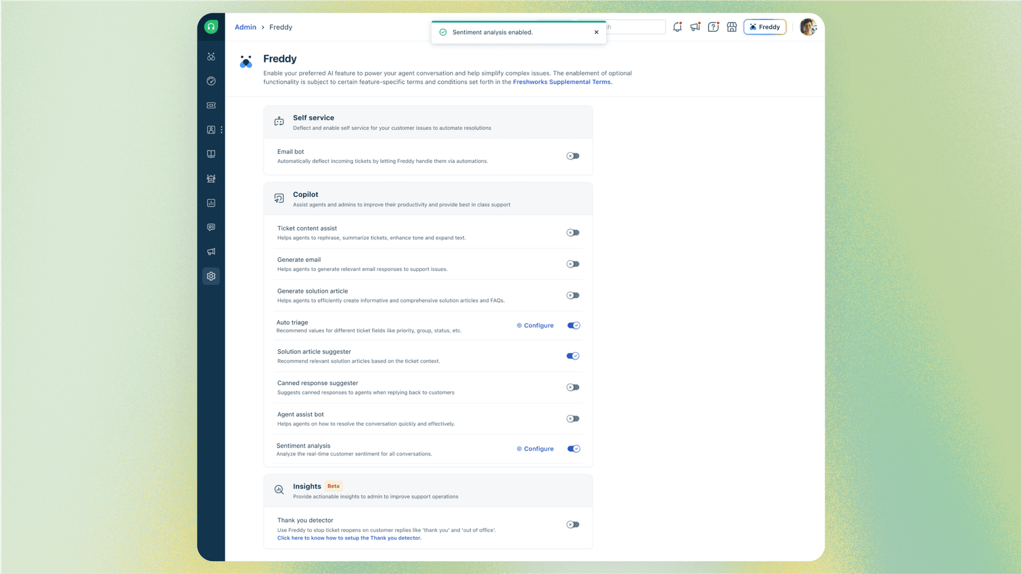Open the megaphone campaigns icon in sidebar
Image resolution: width=1021 pixels, height=574 pixels.
pyautogui.click(x=211, y=251)
